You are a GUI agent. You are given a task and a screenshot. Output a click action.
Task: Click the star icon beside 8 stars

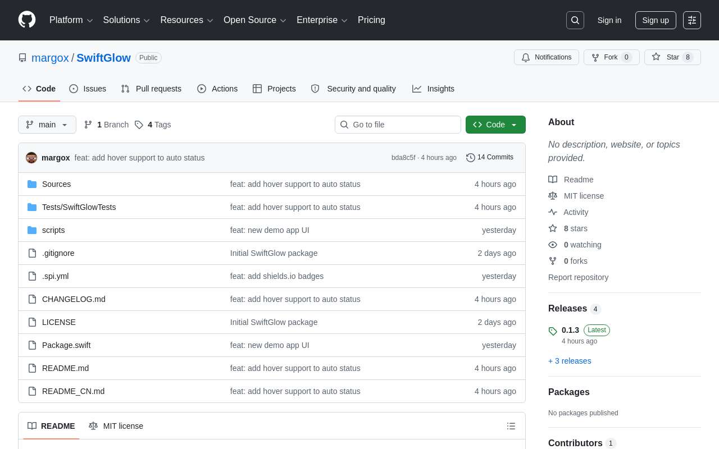click(x=553, y=228)
